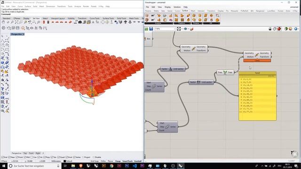Screen dimensions: 301x169
Task: Switch to the Front viewport tab
Action: tap(31, 153)
